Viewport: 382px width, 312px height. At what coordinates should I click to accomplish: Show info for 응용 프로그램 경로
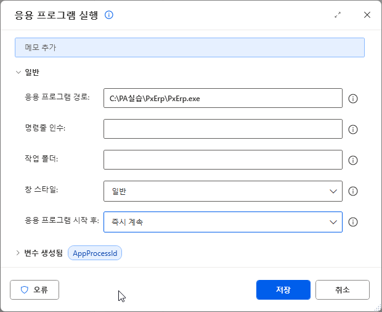point(353,99)
